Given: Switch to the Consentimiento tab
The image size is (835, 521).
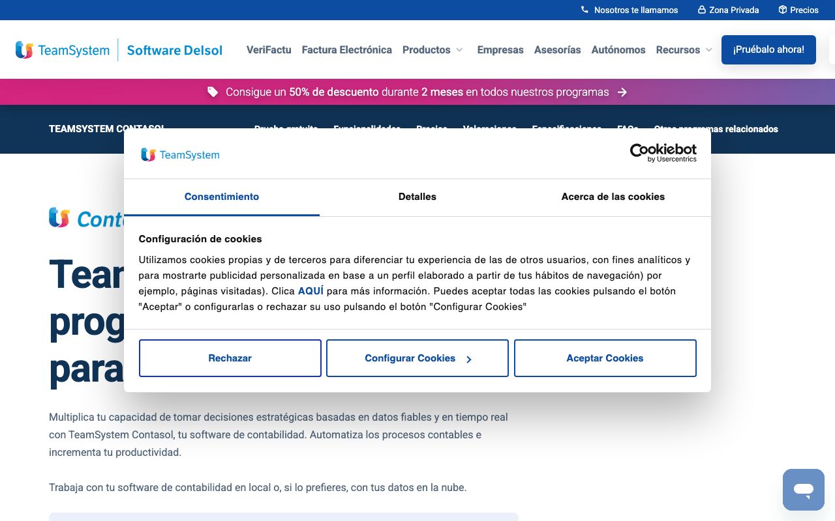Looking at the screenshot, I should 222,197.
